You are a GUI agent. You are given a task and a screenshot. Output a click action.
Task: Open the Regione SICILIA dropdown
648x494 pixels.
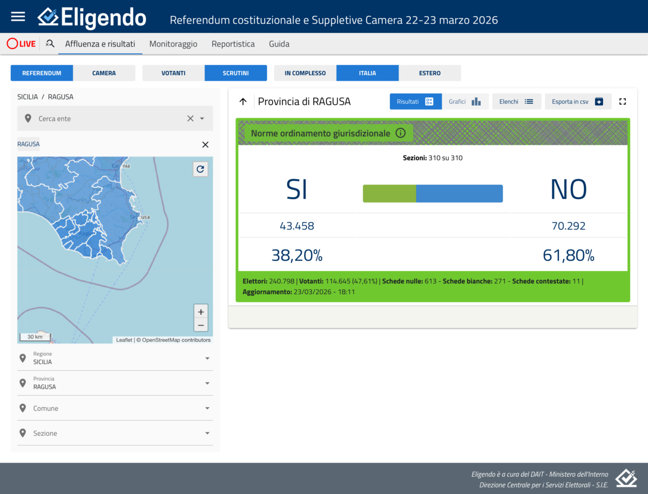coord(114,358)
